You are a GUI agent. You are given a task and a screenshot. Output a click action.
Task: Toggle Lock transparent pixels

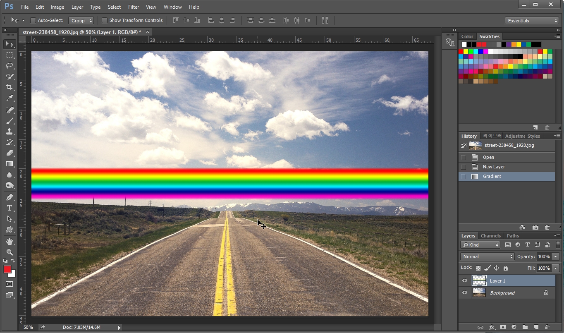point(478,268)
